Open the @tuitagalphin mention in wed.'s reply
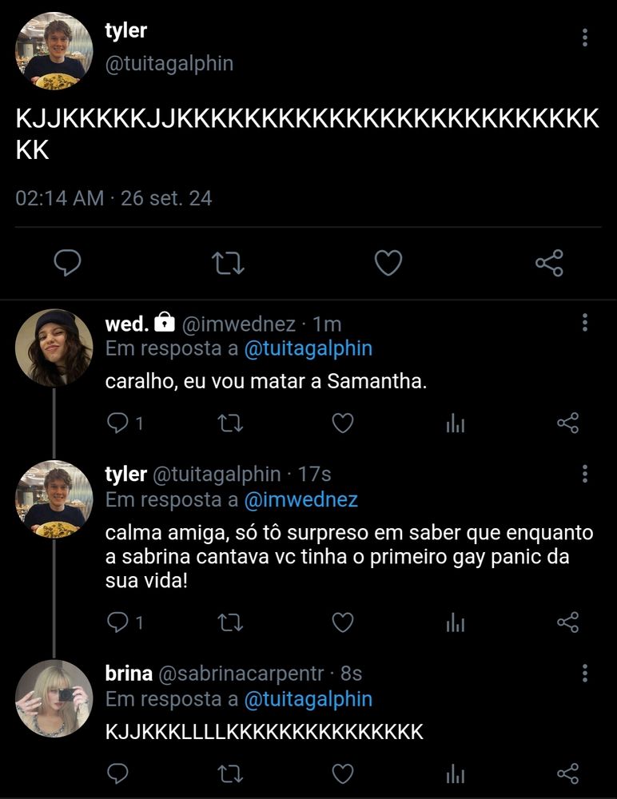The image size is (617, 799). [x=308, y=349]
